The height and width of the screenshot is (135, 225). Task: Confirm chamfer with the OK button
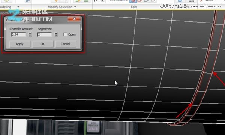click(x=43, y=44)
